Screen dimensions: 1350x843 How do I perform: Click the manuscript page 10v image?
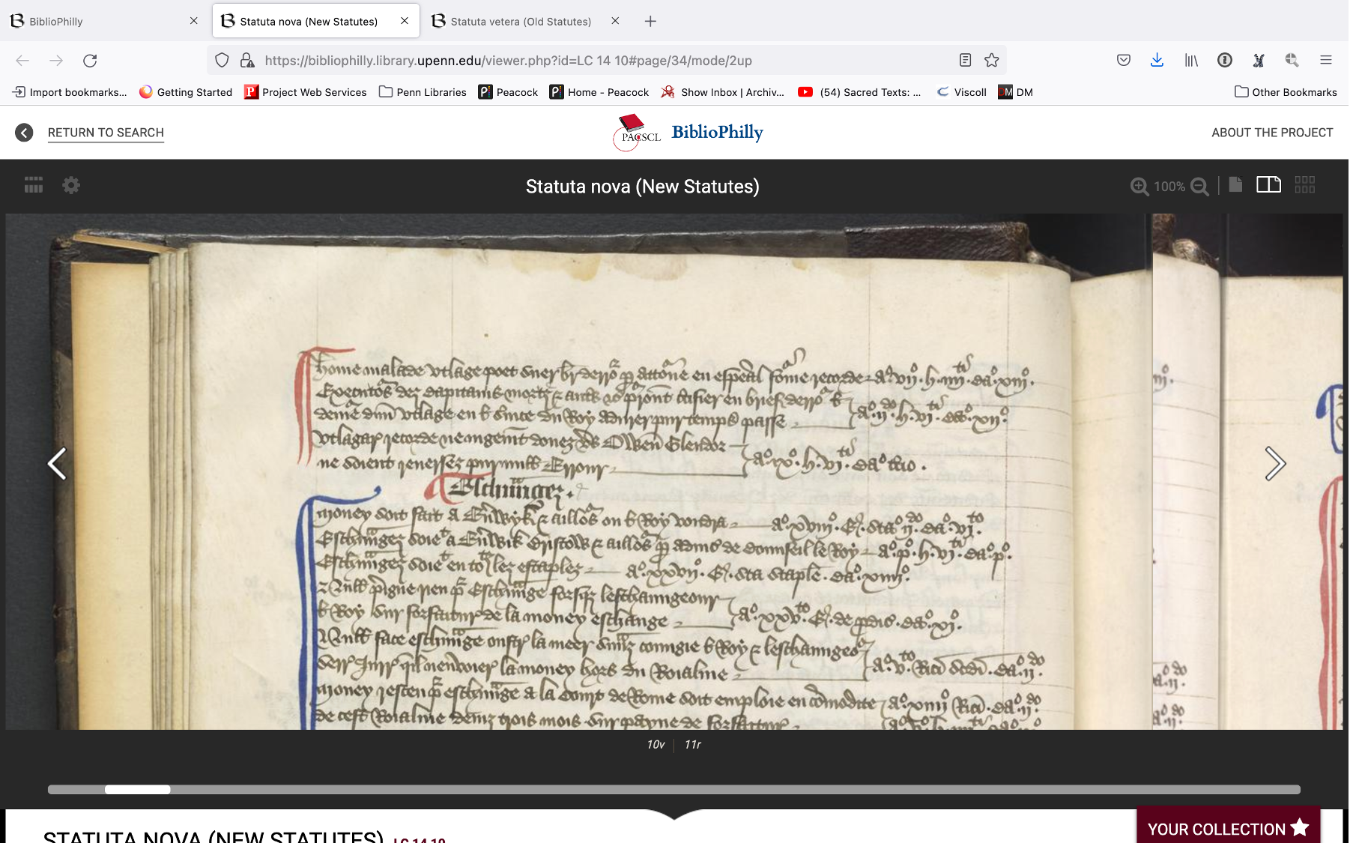point(578,472)
